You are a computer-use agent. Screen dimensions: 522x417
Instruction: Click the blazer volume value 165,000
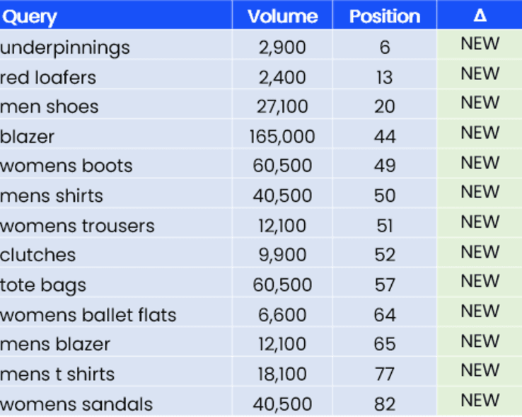(x=282, y=137)
